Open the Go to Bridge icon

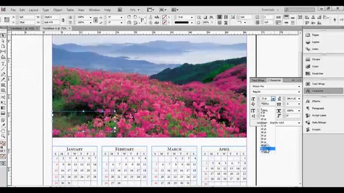tap(120, 10)
